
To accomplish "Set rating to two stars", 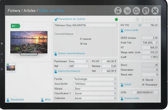I will tap(146, 20).
